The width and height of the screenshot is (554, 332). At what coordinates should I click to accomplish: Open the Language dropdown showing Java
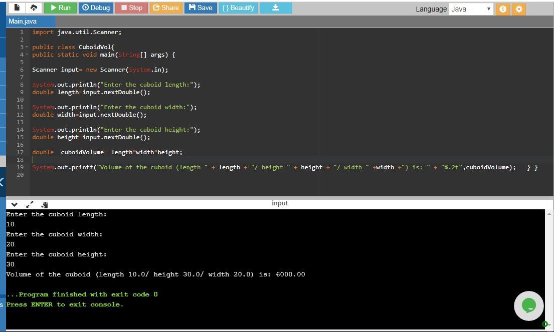pyautogui.click(x=471, y=9)
